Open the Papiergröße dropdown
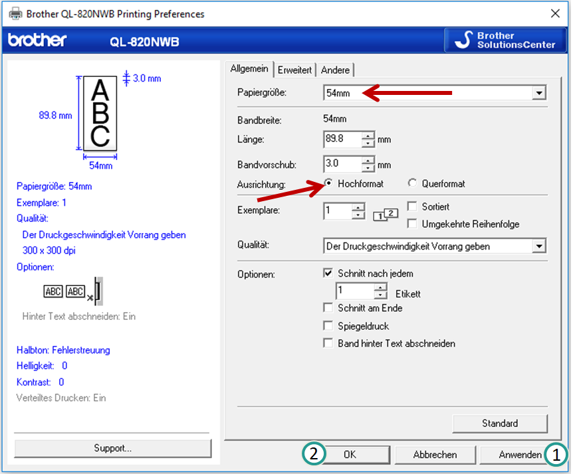Screen dimensions: 573x474 point(539,93)
